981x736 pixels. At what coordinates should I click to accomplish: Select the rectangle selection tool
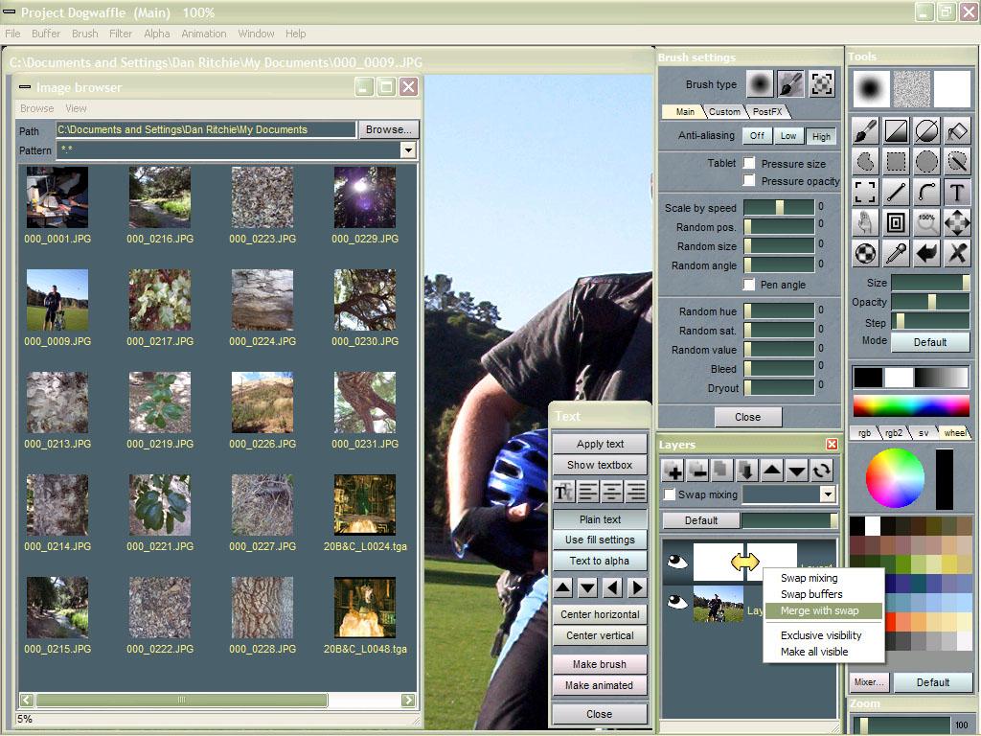(896, 161)
